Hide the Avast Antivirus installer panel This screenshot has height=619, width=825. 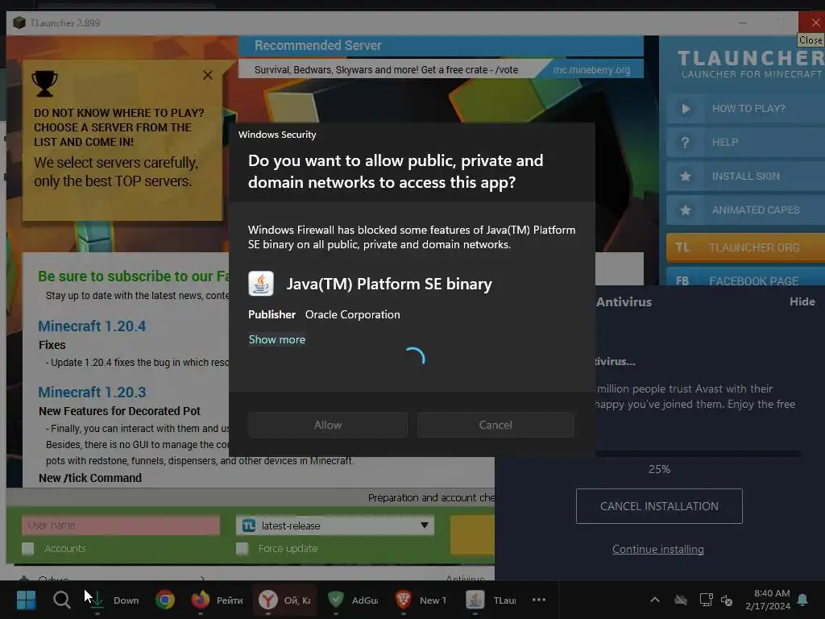[x=802, y=301]
